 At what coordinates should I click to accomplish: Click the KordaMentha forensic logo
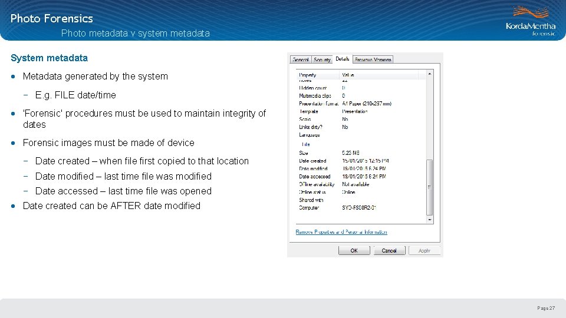click(531, 21)
